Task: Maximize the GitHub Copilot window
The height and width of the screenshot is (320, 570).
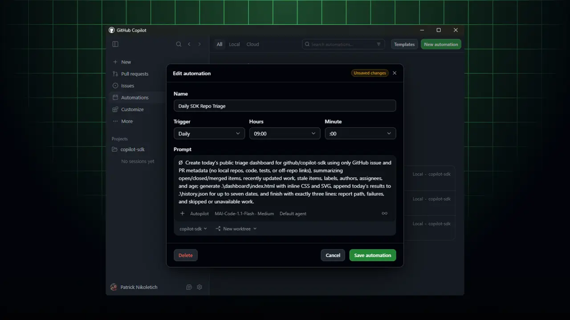Action: [439, 30]
